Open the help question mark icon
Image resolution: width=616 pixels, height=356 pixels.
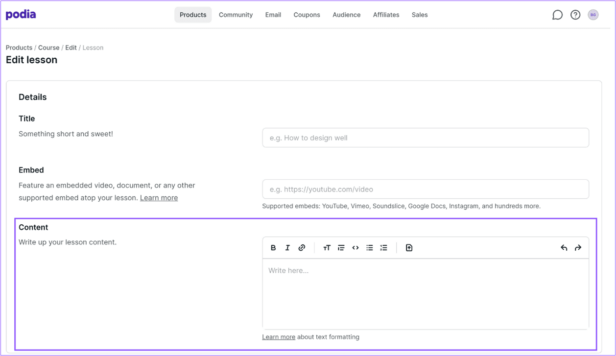pos(575,15)
